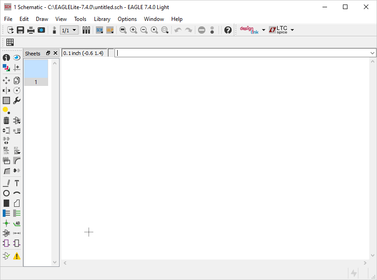
Task: Click the Info tool icon
Action: [6, 58]
